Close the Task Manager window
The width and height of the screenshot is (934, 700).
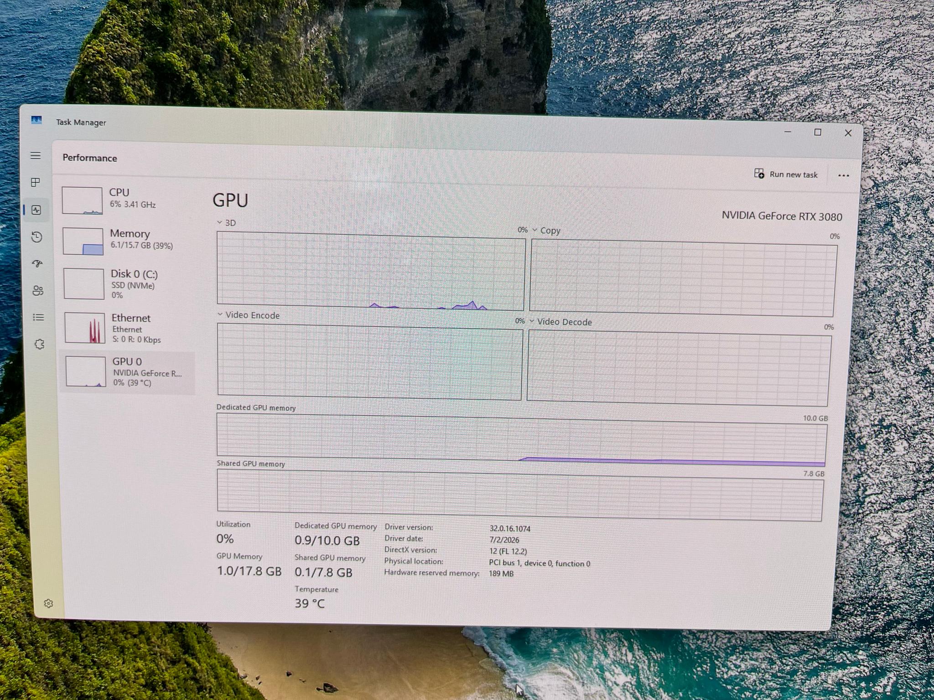click(x=848, y=133)
